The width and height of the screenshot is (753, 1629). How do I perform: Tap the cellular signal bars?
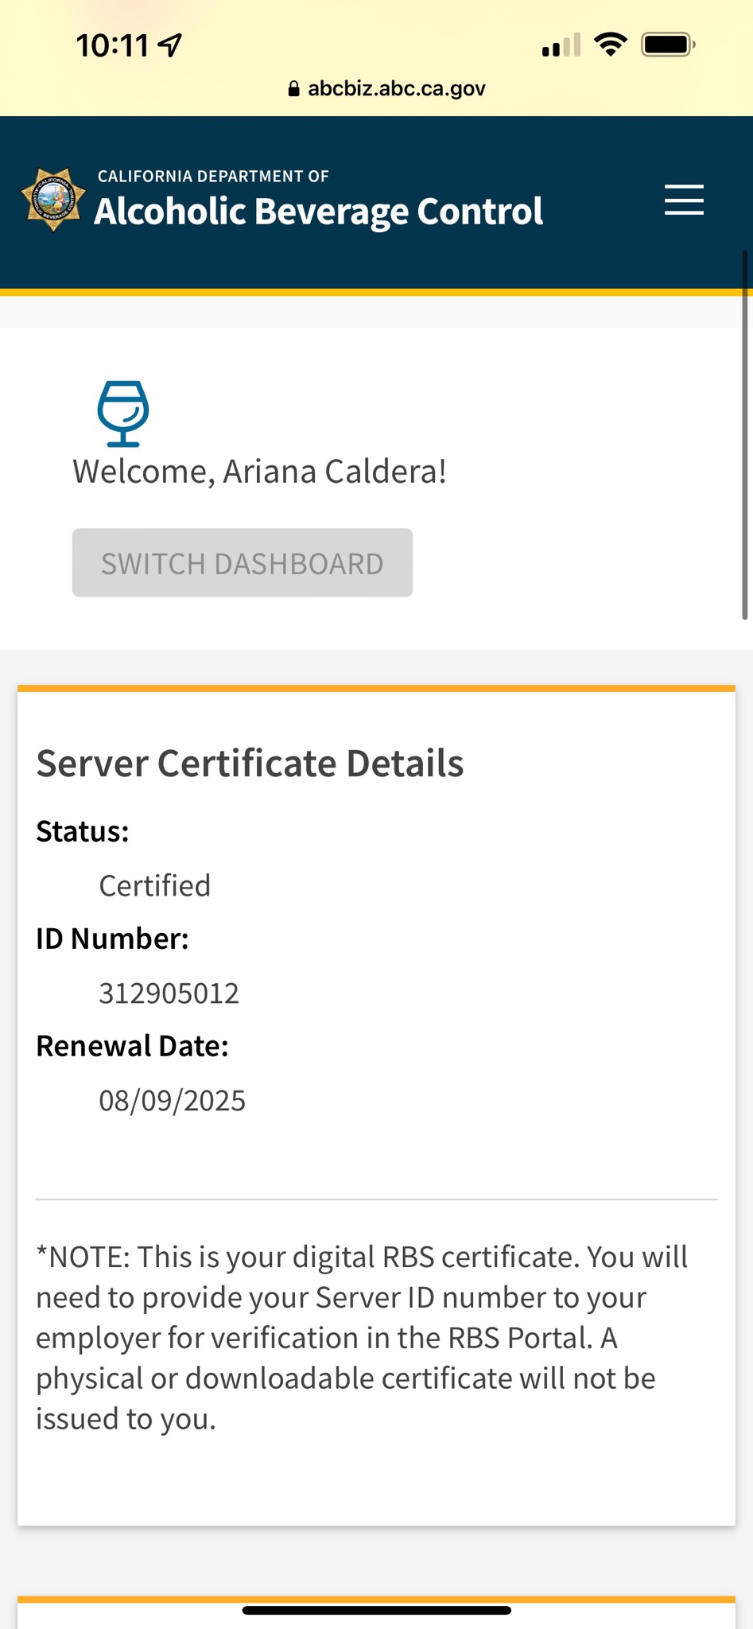tap(561, 46)
